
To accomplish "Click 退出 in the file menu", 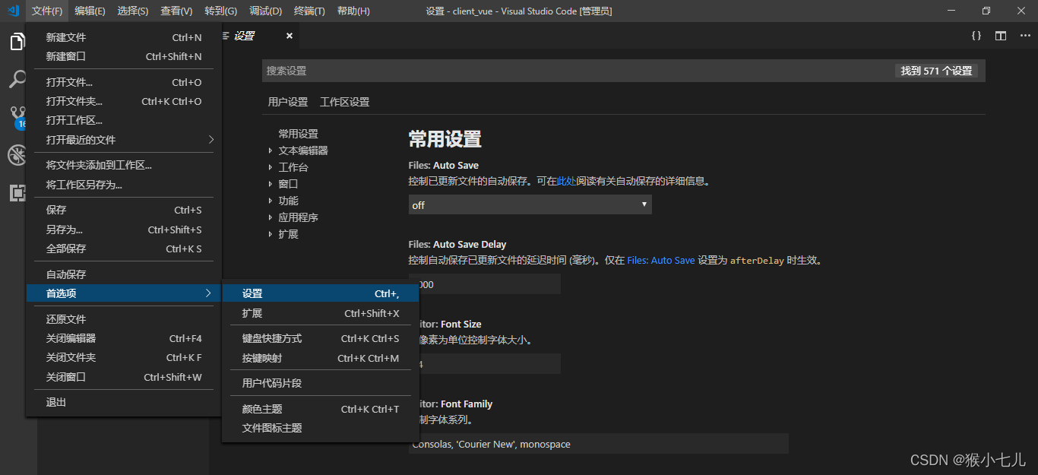I will (124, 402).
